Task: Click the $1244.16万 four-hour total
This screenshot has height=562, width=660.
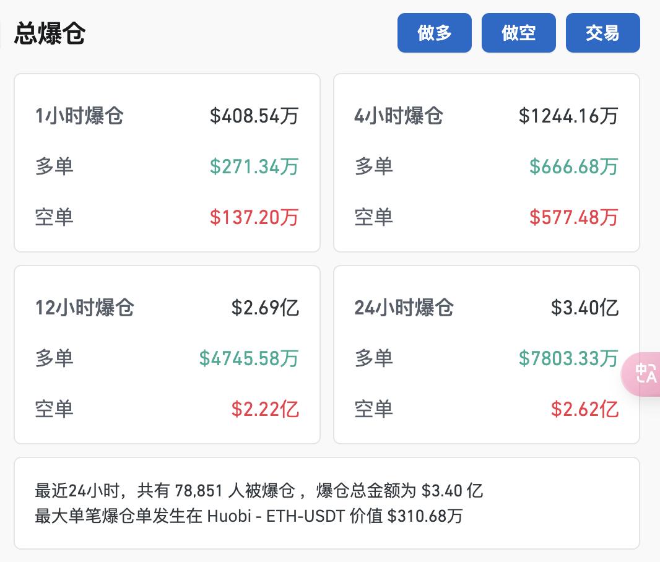Action: [x=568, y=116]
